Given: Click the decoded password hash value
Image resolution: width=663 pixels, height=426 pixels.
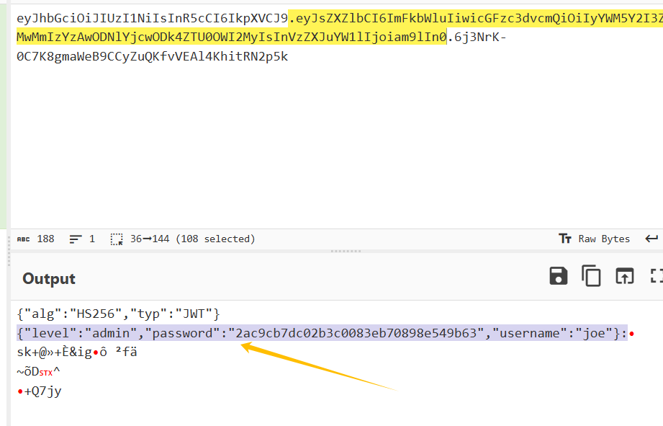Looking at the screenshot, I should pyautogui.click(x=356, y=333).
